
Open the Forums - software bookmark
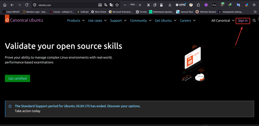coord(62,12)
